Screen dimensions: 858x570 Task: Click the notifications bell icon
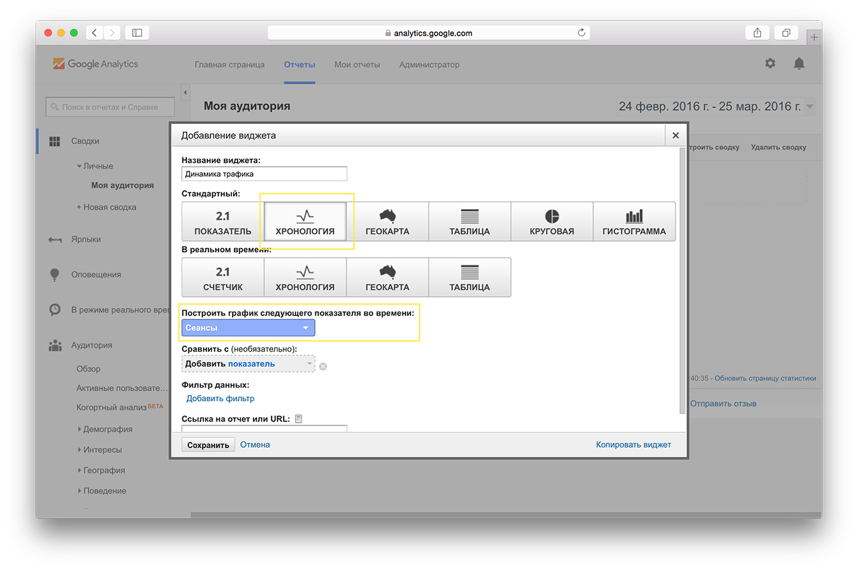798,64
